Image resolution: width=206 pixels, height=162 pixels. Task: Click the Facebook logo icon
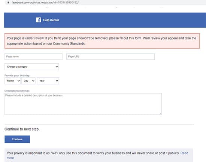[x=38, y=20]
